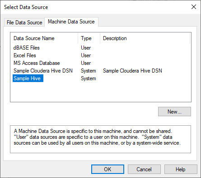This screenshot has height=178, width=201.
Task: Click the System type of Sample Hive
Action: (89, 78)
